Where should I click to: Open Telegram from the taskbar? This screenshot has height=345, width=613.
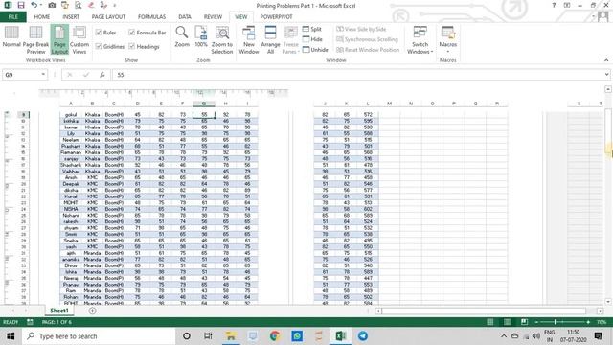[363, 336]
